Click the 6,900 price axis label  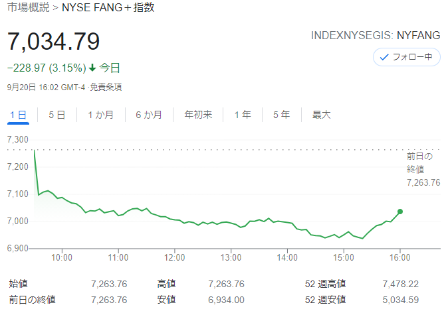(18, 248)
